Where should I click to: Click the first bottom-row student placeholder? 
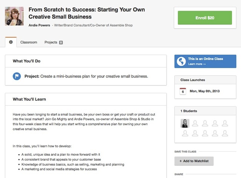pyautogui.click(x=185, y=133)
